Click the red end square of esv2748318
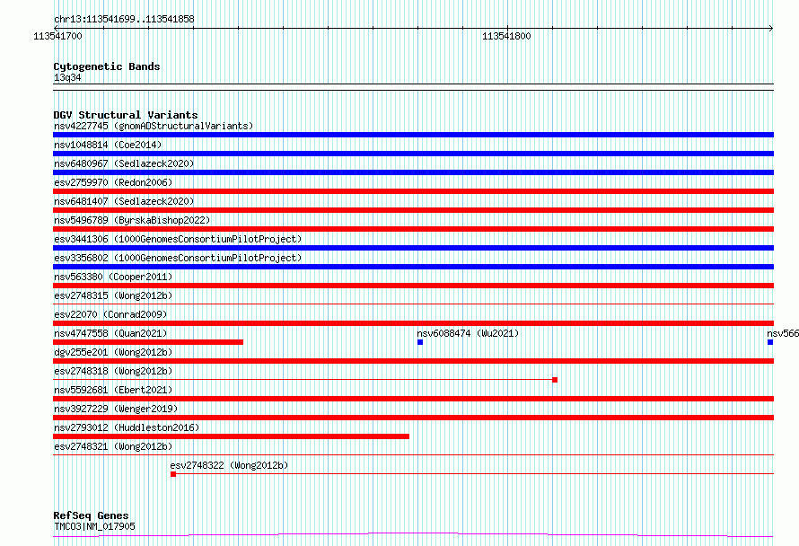This screenshot has height=546, width=799. point(555,380)
